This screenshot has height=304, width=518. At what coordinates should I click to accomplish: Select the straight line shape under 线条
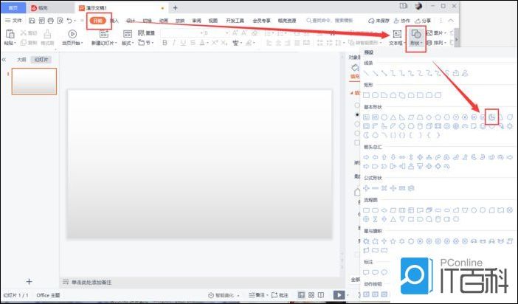click(x=367, y=73)
